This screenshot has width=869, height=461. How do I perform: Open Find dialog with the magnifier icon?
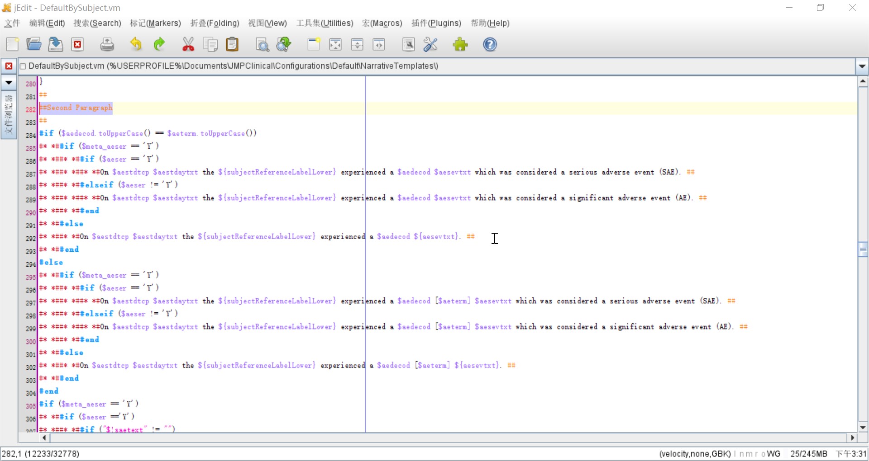tap(262, 44)
